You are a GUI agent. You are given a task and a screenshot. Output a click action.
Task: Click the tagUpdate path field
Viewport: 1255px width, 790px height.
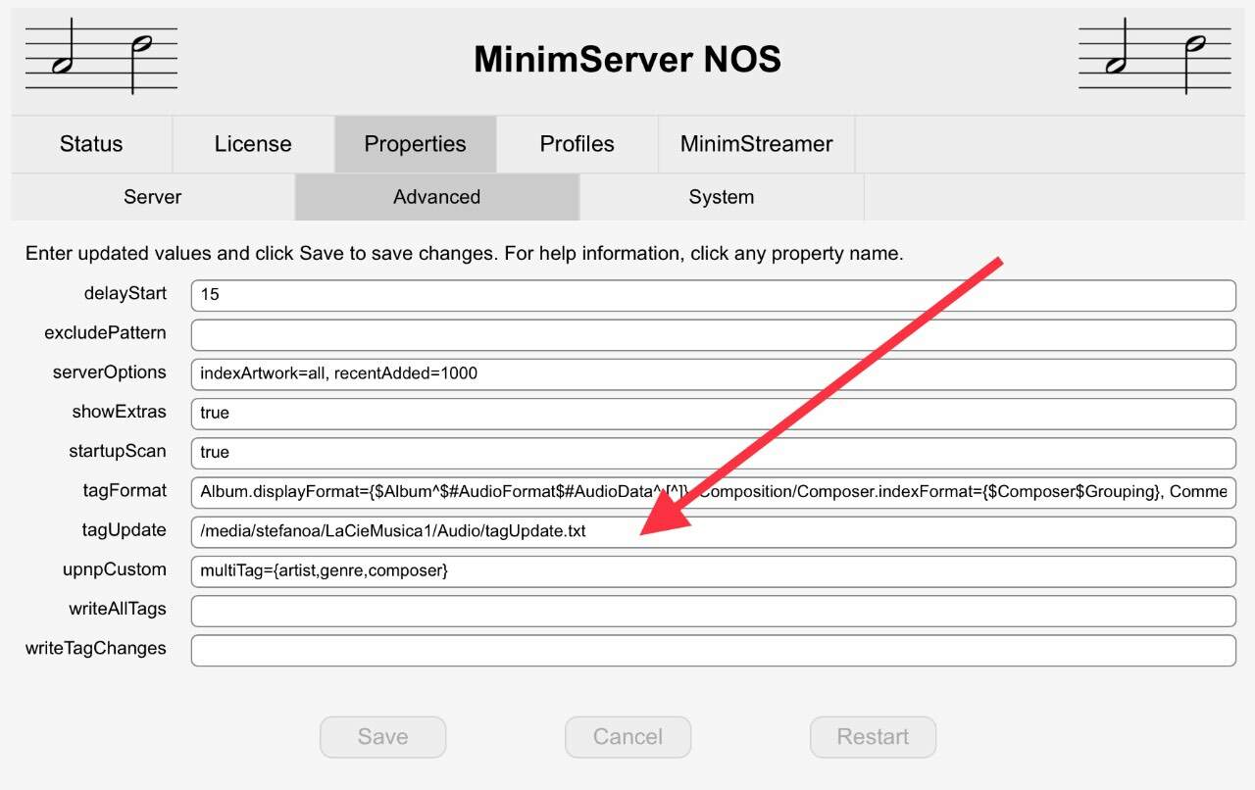coord(714,531)
